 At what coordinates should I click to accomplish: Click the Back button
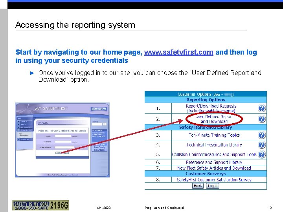(x=198, y=186)
